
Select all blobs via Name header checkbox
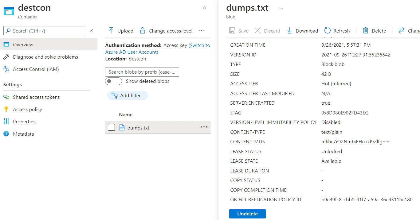(111, 114)
